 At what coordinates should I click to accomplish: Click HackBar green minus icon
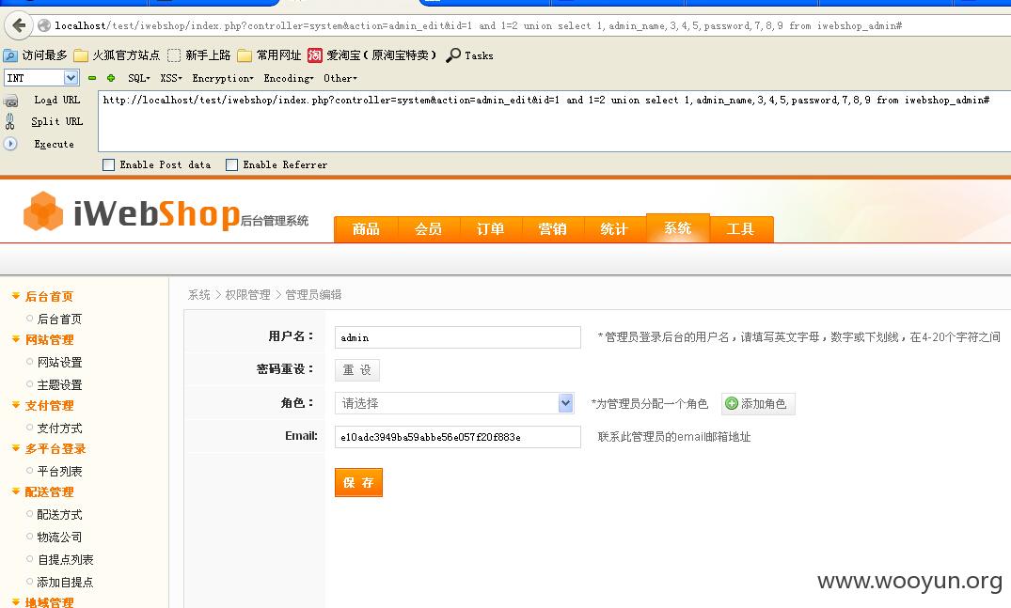pyautogui.click(x=92, y=78)
